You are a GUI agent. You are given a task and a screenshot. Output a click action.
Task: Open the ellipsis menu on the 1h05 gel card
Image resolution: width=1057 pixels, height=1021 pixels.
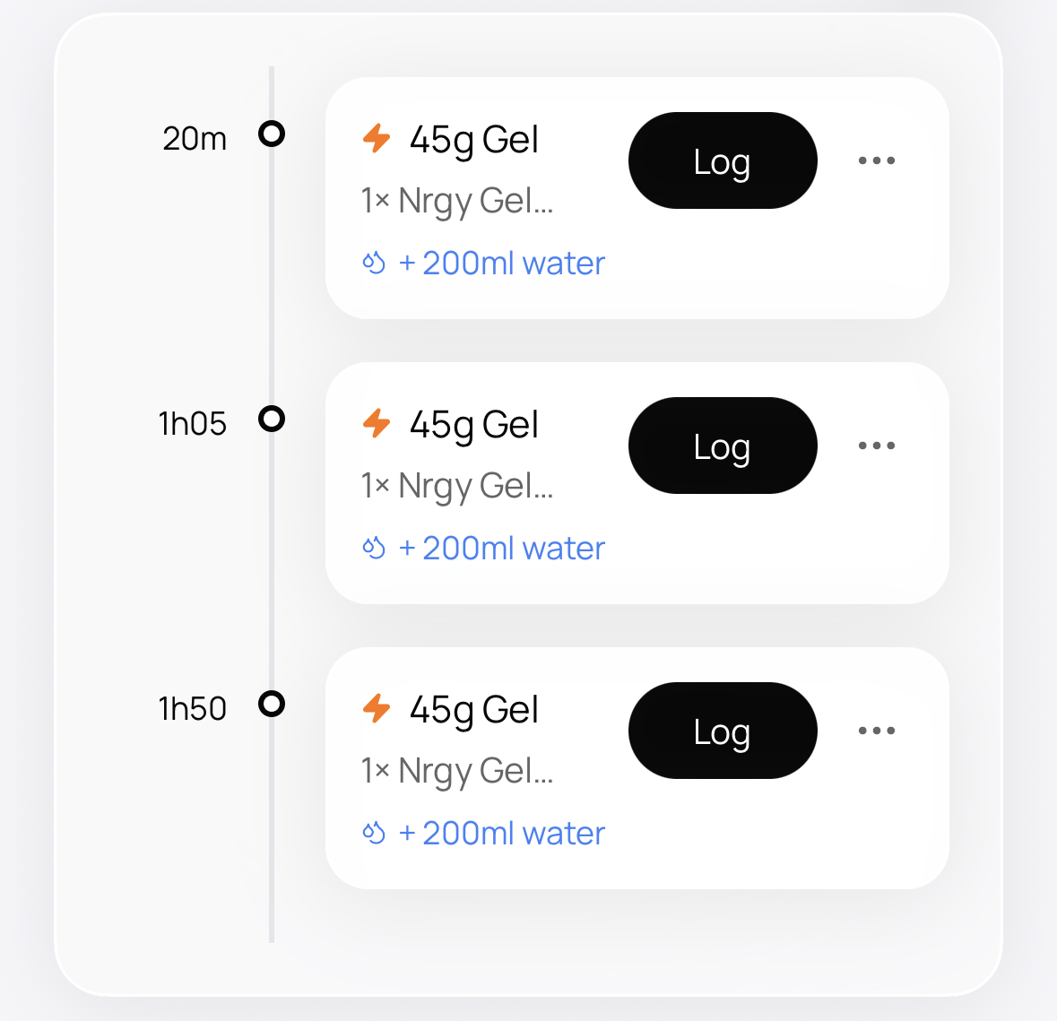pos(876,446)
